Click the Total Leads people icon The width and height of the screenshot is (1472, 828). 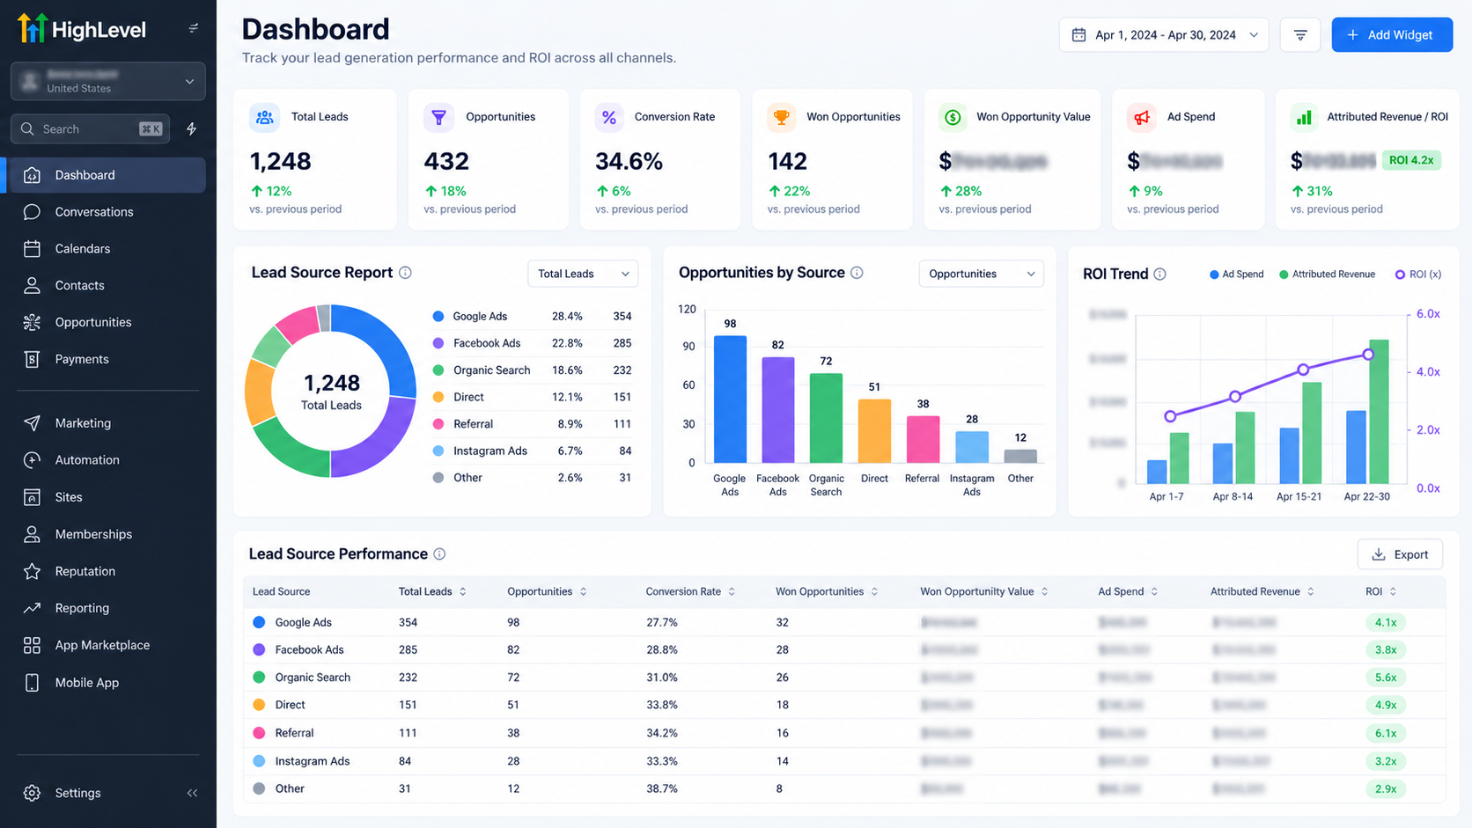[x=264, y=117]
